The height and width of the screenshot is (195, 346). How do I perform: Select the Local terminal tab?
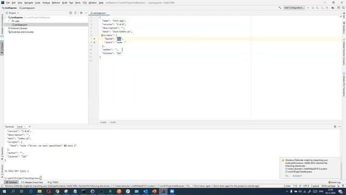pos(20,127)
